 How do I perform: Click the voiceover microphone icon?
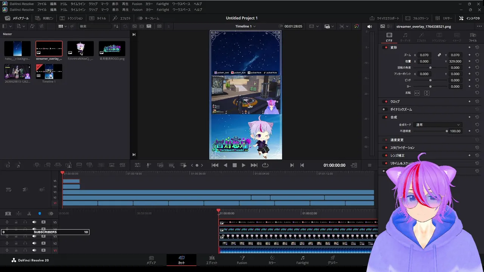pos(149,165)
